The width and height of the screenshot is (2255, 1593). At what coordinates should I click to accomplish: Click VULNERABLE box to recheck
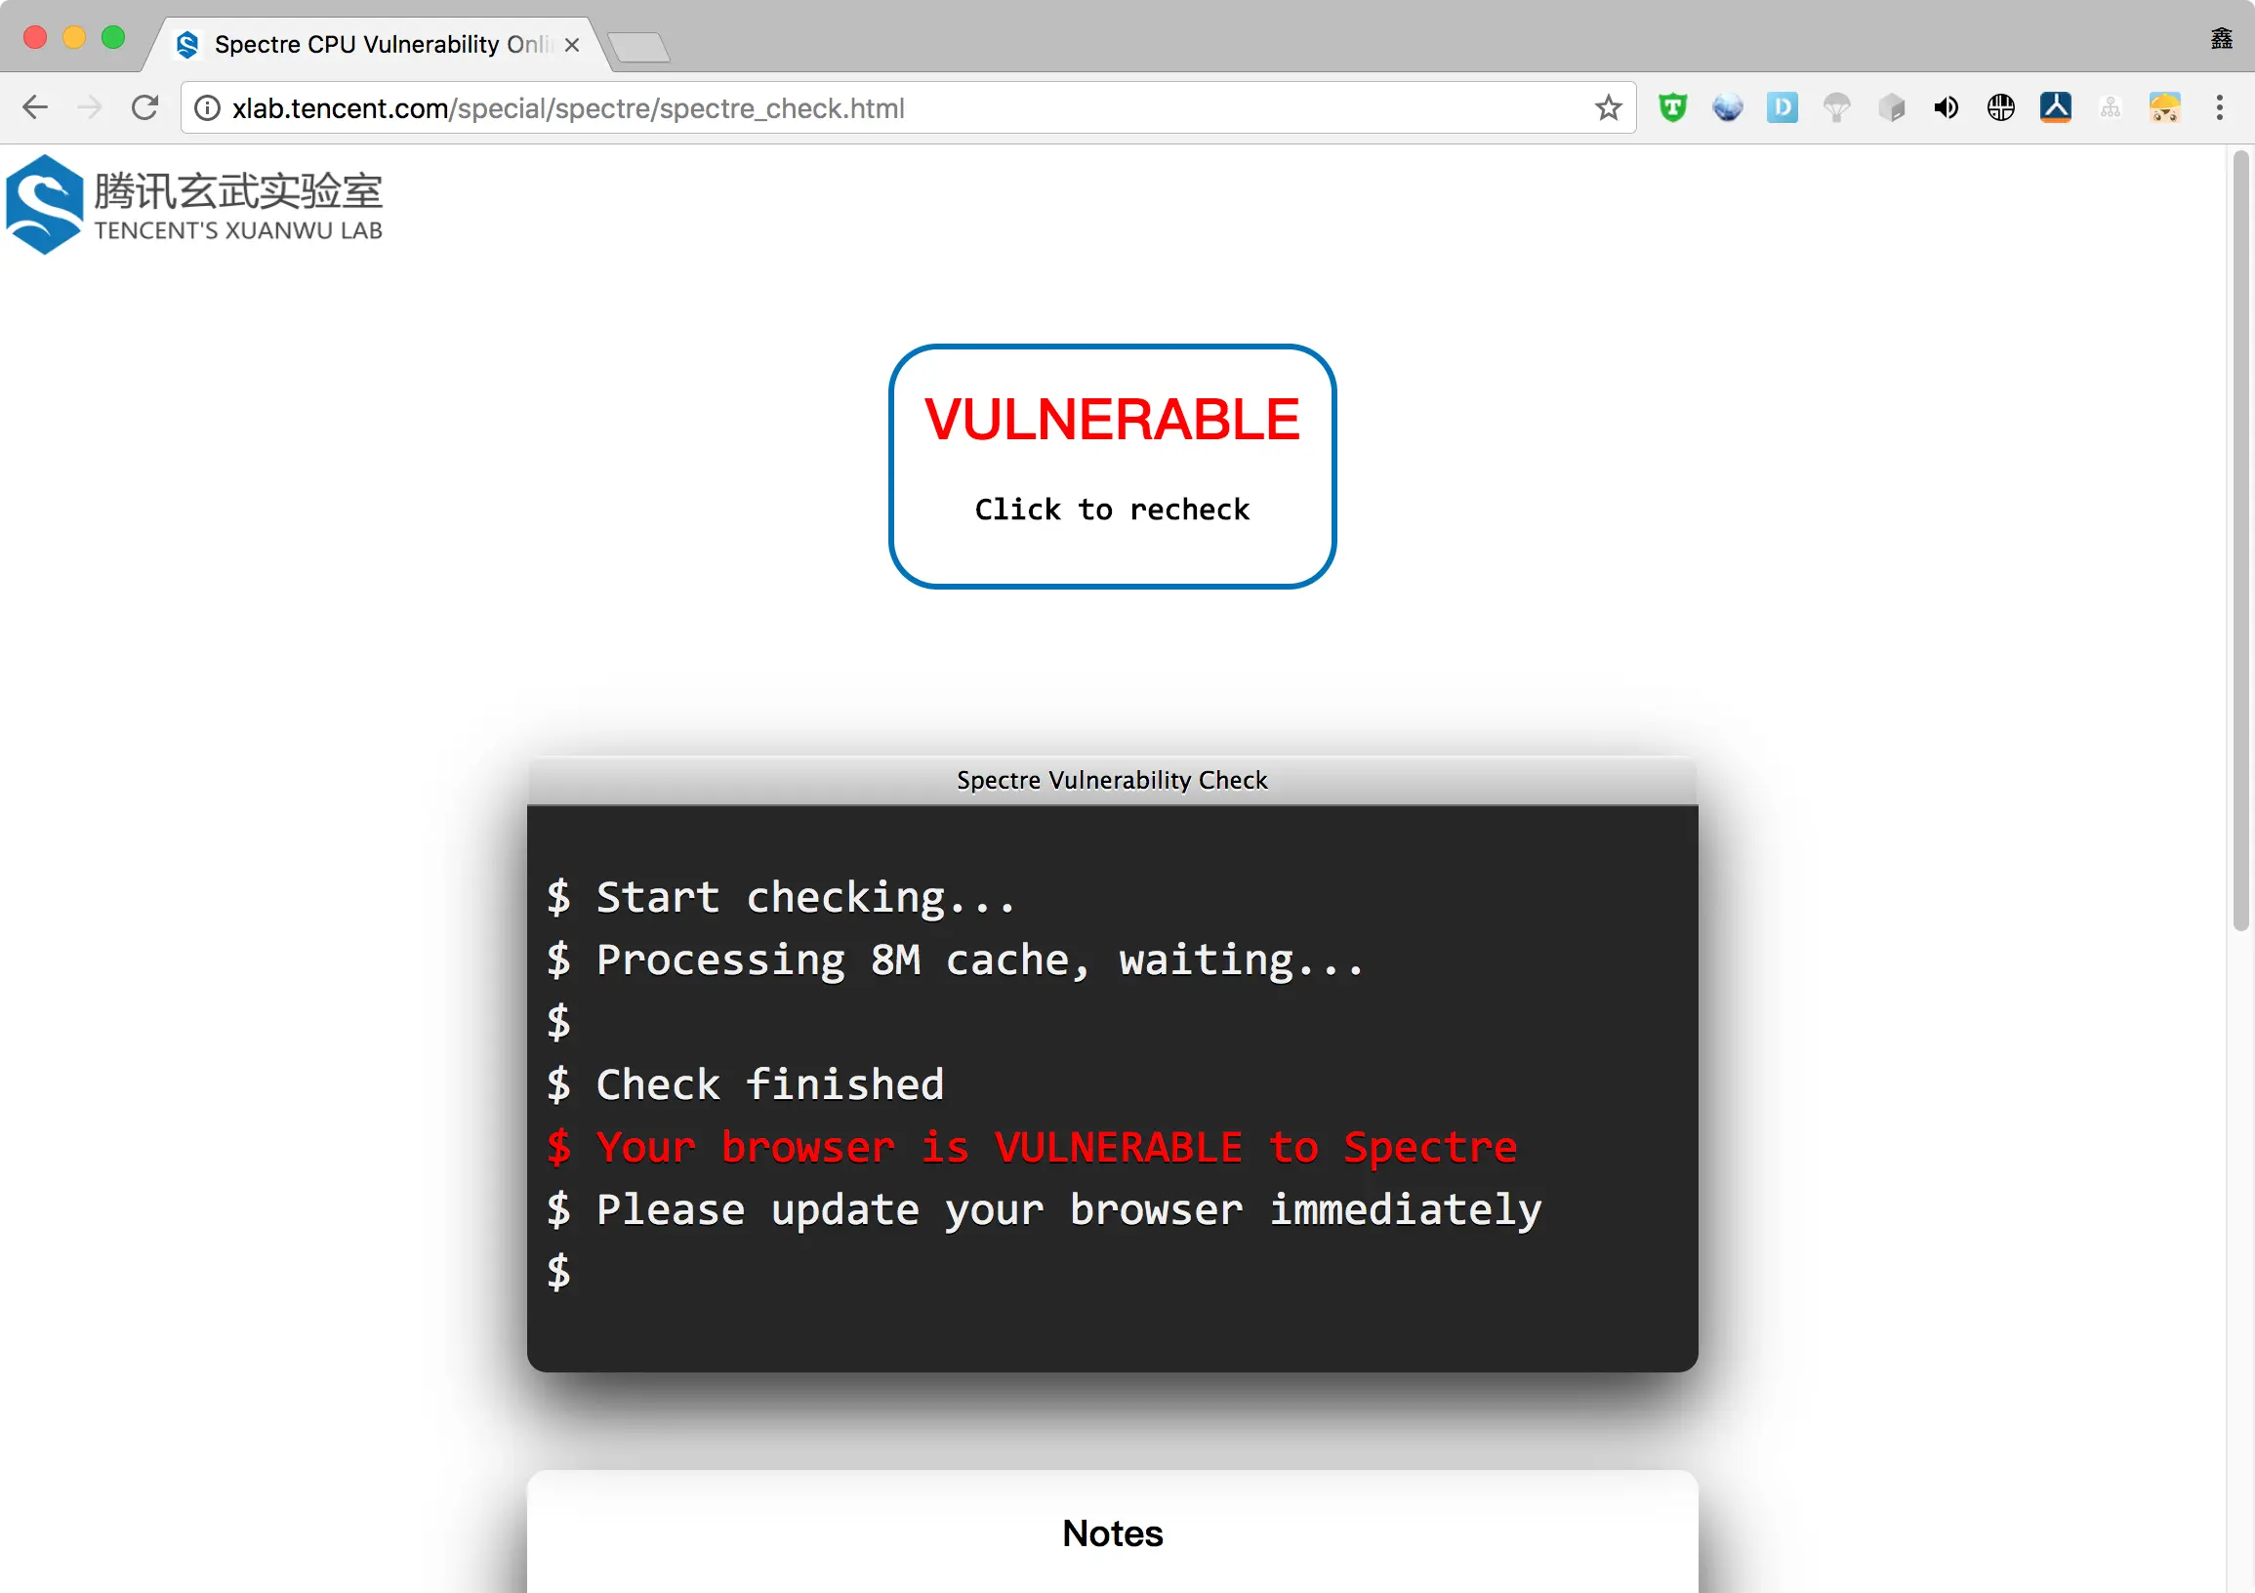click(1112, 466)
